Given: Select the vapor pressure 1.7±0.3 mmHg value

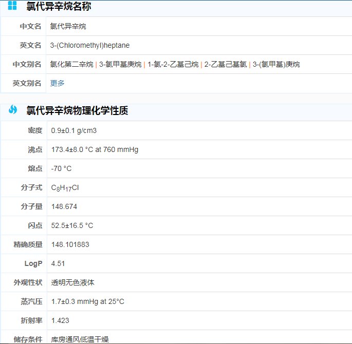Looking at the screenshot, I should [x=87, y=301].
